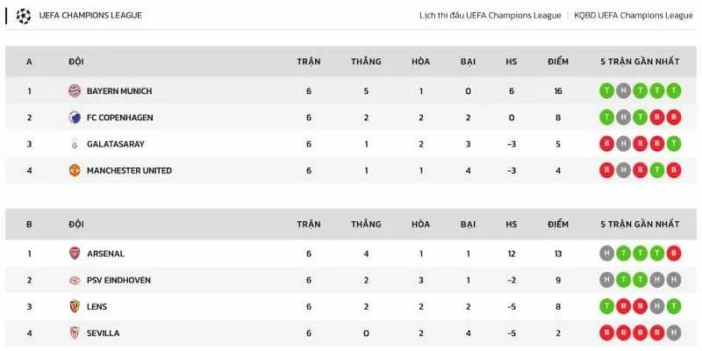Open the Manchester United team name link

pyautogui.click(x=129, y=170)
